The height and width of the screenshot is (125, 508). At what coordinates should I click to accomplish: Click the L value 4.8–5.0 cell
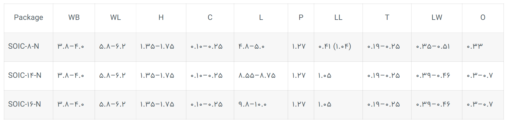click(x=251, y=46)
